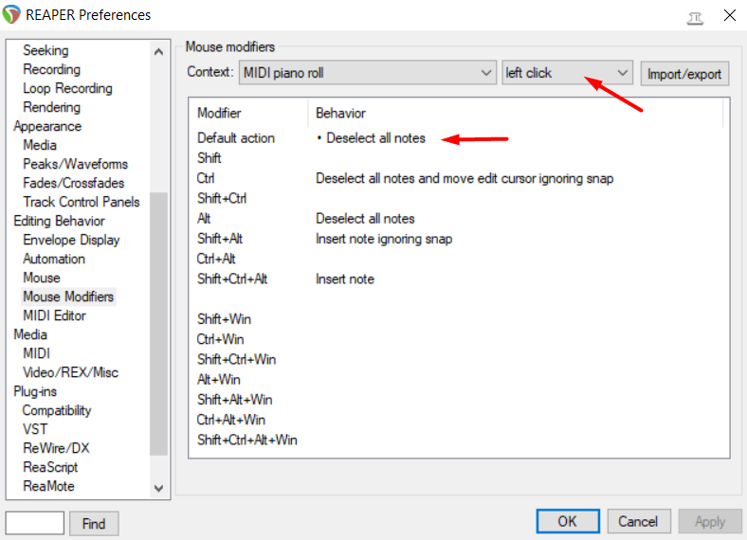
Task: Select the Editing Behavior category
Action: coord(59,221)
